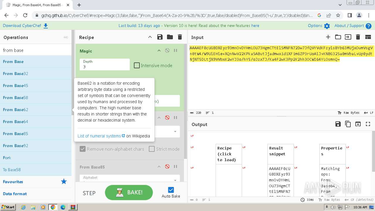The height and width of the screenshot is (211, 375).
Task: Enable Strict mode checkbox
Action: pyautogui.click(x=152, y=149)
